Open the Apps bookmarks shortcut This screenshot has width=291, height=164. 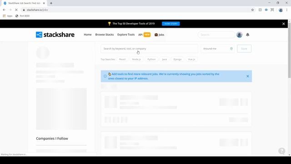pyautogui.click(x=8, y=16)
